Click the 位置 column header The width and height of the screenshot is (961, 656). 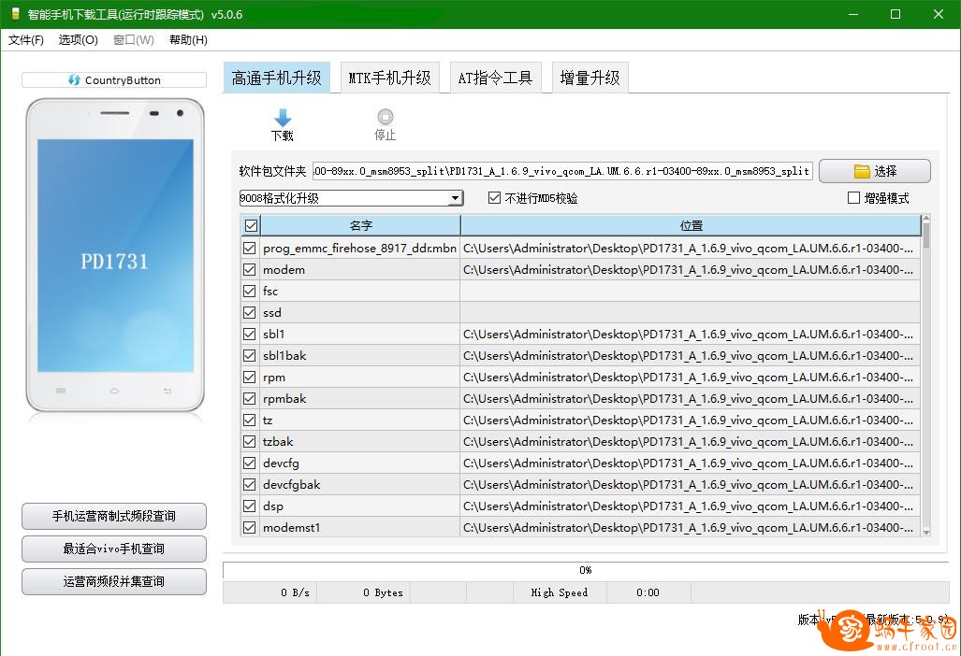[691, 226]
